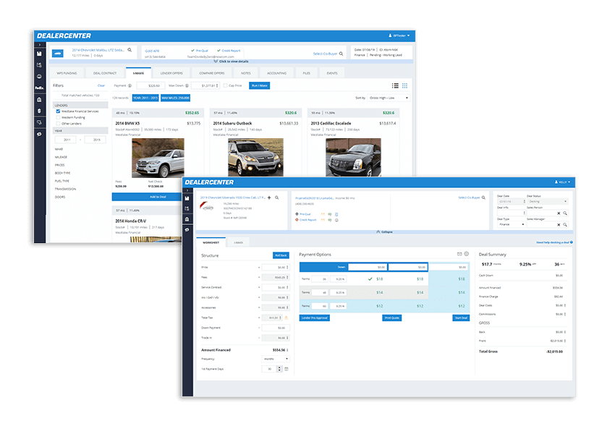
Task: Click the Roll Back button
Action: point(281,255)
